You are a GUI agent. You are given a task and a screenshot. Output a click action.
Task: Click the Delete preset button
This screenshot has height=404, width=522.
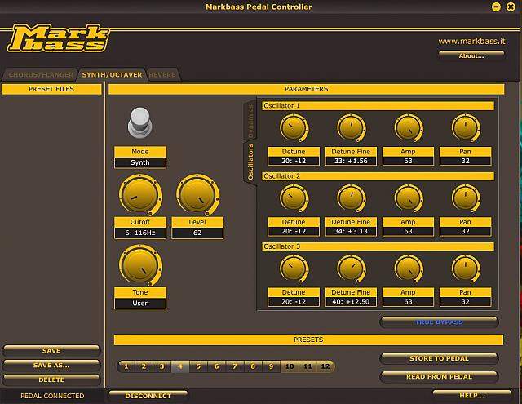(x=51, y=380)
